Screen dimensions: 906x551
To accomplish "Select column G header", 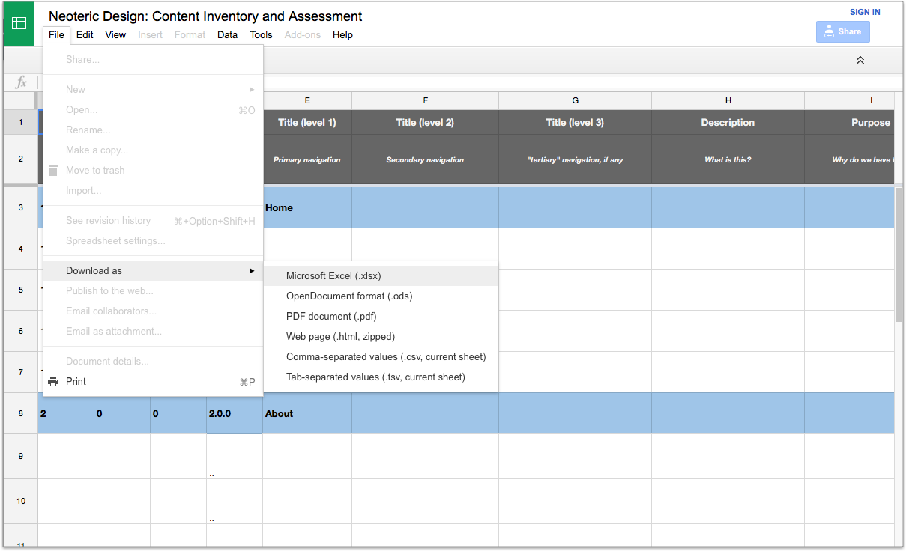I will point(576,100).
